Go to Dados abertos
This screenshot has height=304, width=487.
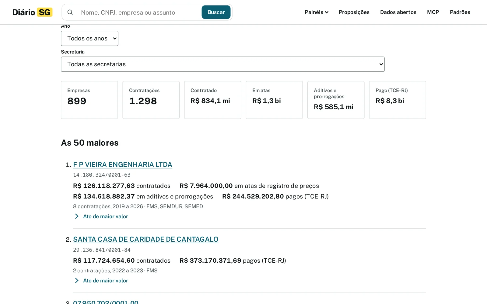[x=398, y=12]
